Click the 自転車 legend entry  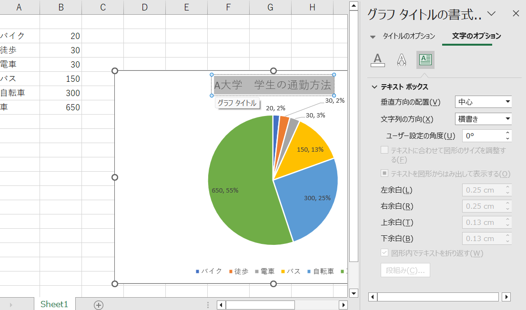pyautogui.click(x=321, y=271)
